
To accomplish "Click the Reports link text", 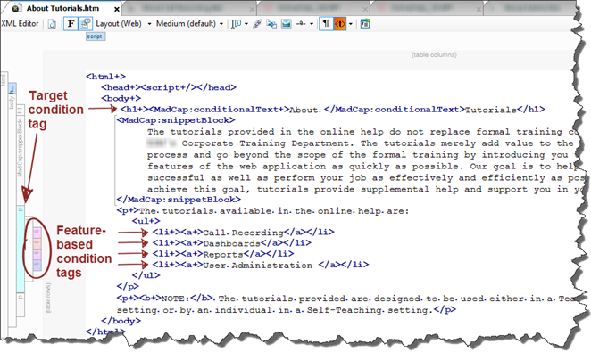I will (x=223, y=254).
